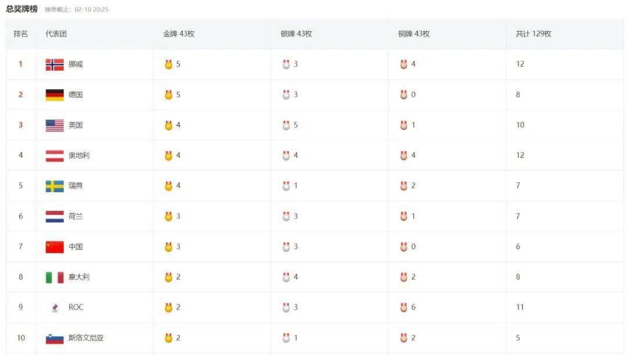Click ROC's bronze medal icon
The width and height of the screenshot is (627, 356).
click(x=403, y=307)
